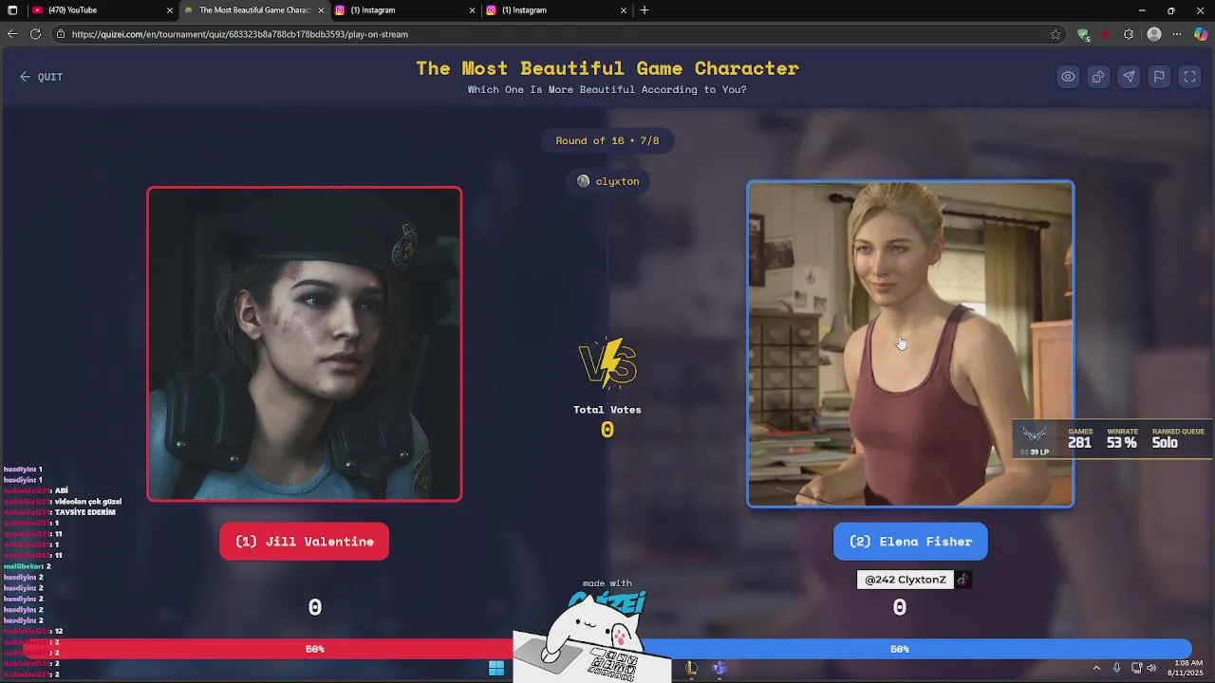
Task: Toggle fullscreen mode icon in quiz header
Action: [x=1189, y=77]
